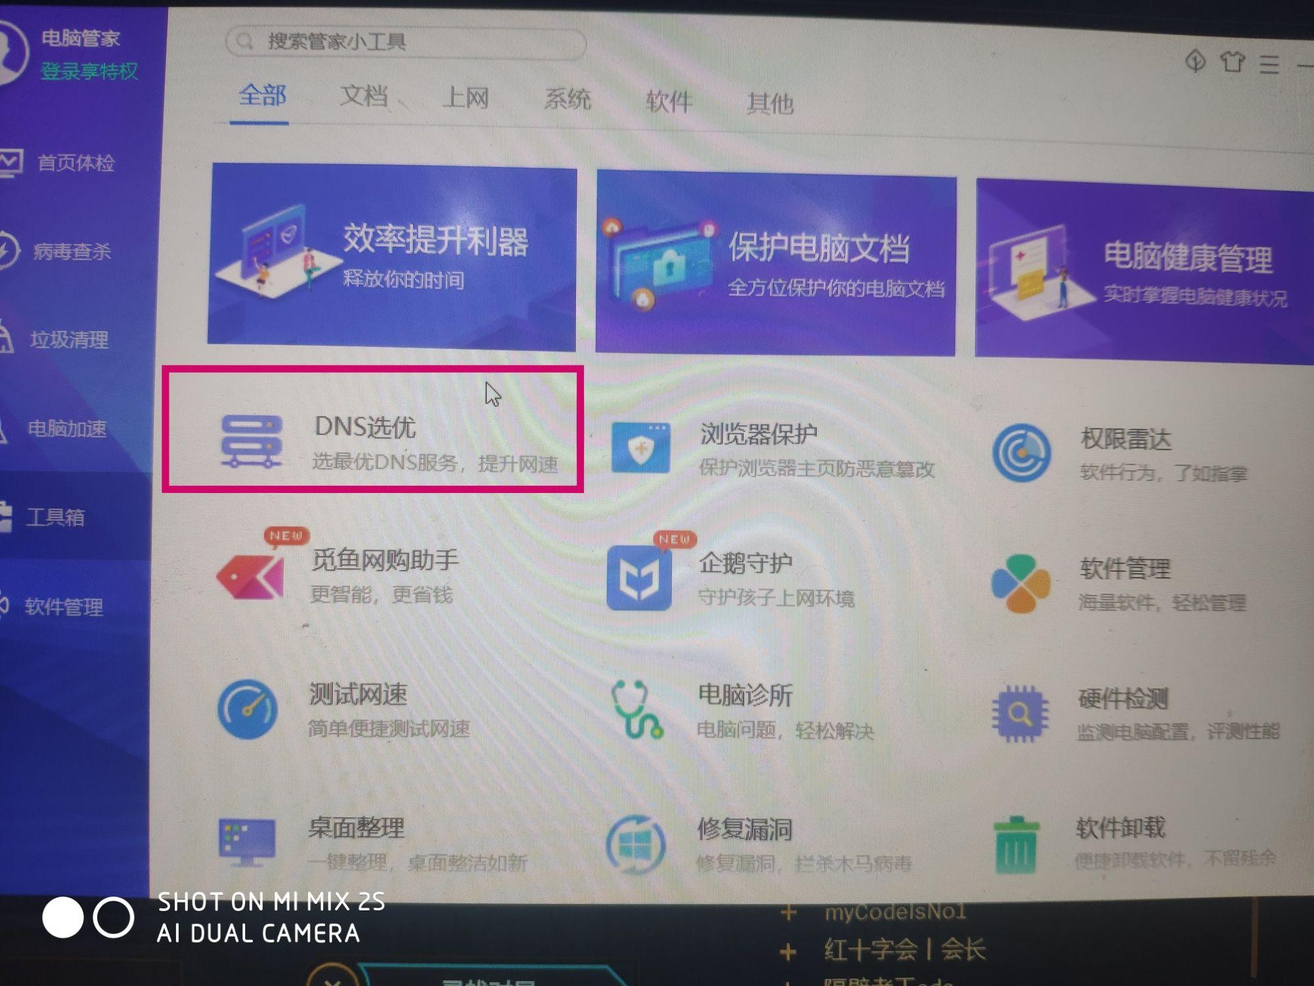Focus the 搜索管家小工具 search field
This screenshot has height=986, width=1314.
406,42
